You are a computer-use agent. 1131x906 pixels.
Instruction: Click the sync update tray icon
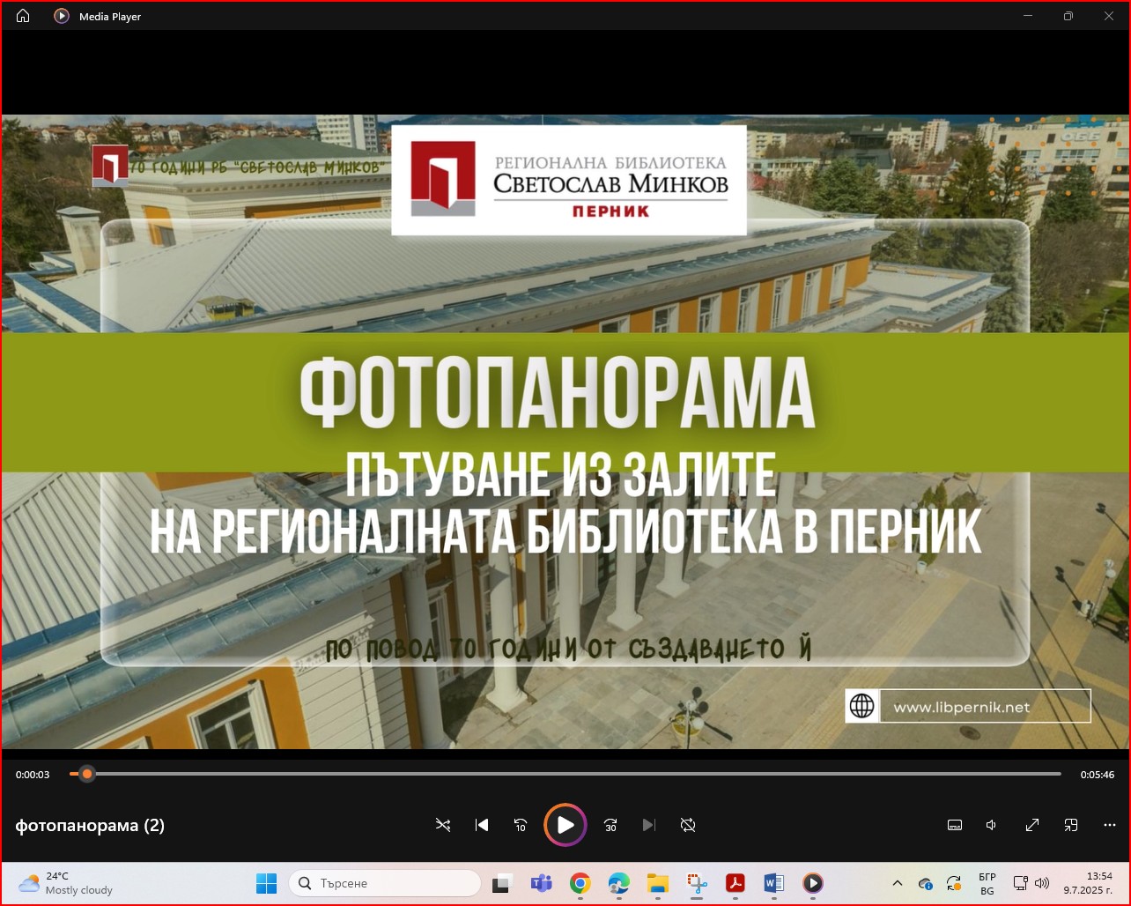[x=954, y=883]
